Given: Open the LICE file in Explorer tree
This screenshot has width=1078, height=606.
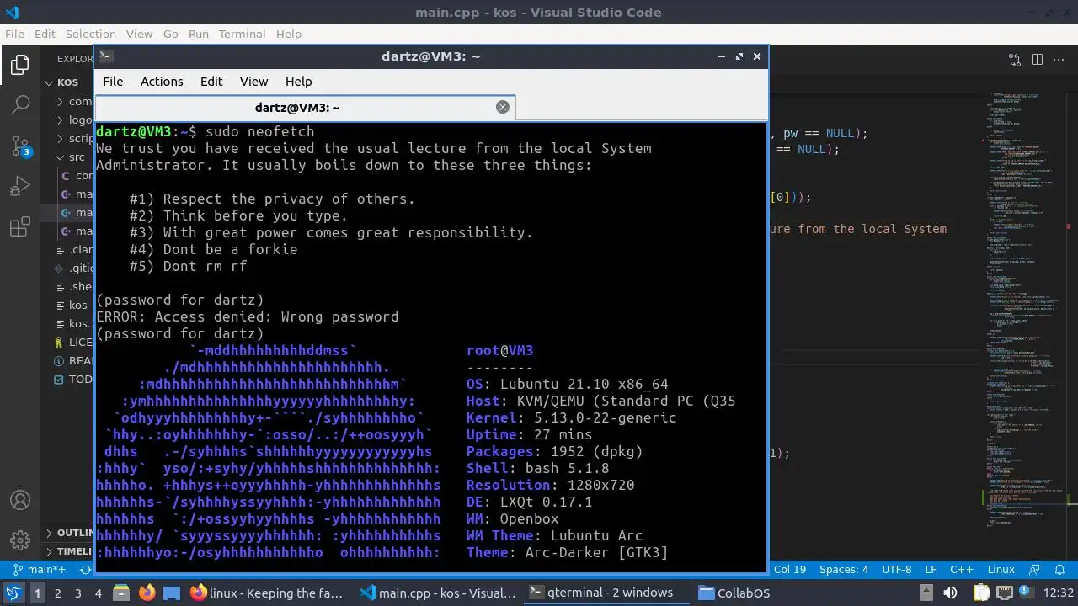Looking at the screenshot, I should pyautogui.click(x=74, y=342).
